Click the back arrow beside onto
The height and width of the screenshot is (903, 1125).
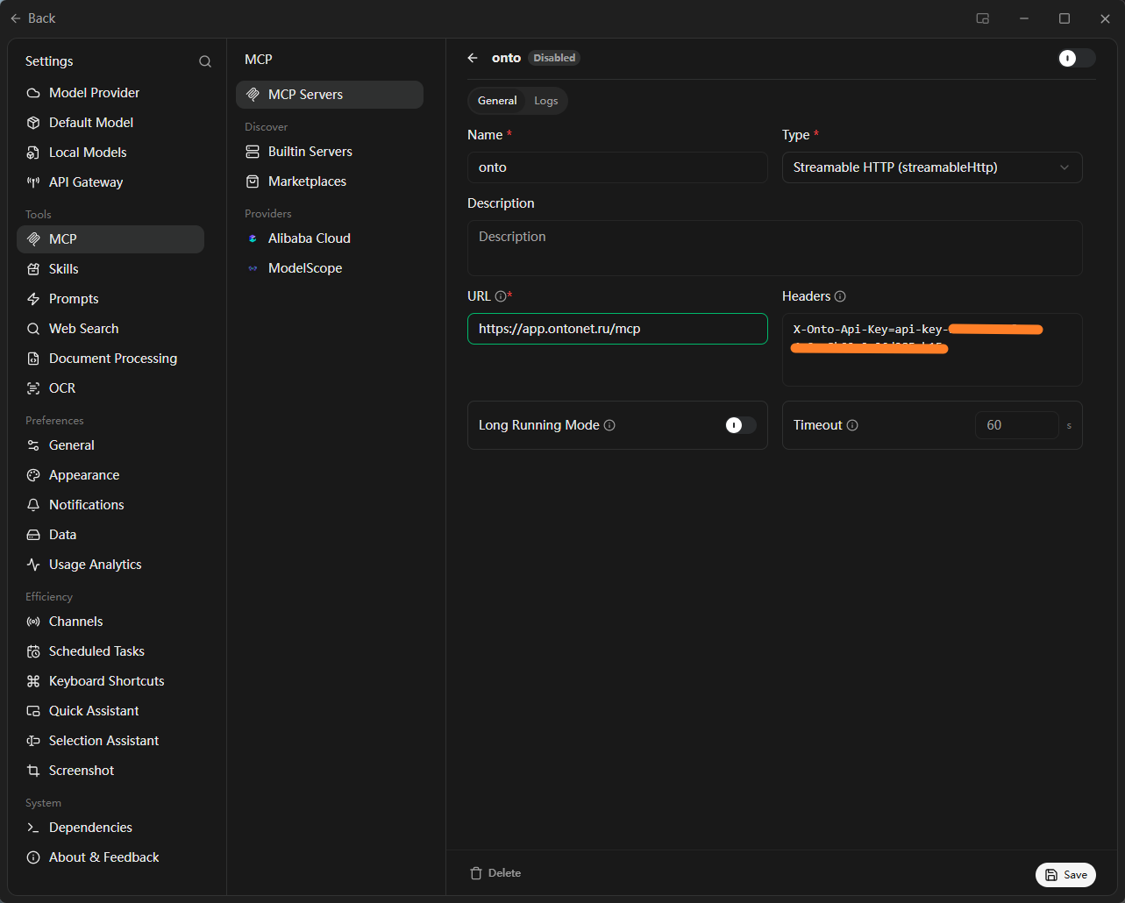[x=473, y=58]
